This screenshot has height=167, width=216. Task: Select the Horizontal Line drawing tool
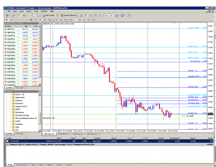pyautogui.click(x=22, y=20)
